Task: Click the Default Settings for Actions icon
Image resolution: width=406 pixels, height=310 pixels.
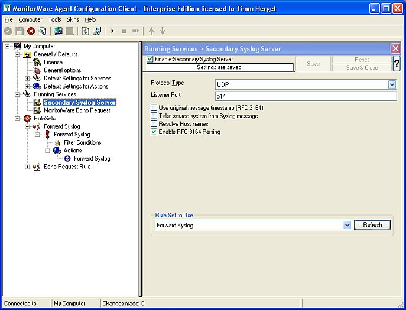Action: tap(37, 86)
